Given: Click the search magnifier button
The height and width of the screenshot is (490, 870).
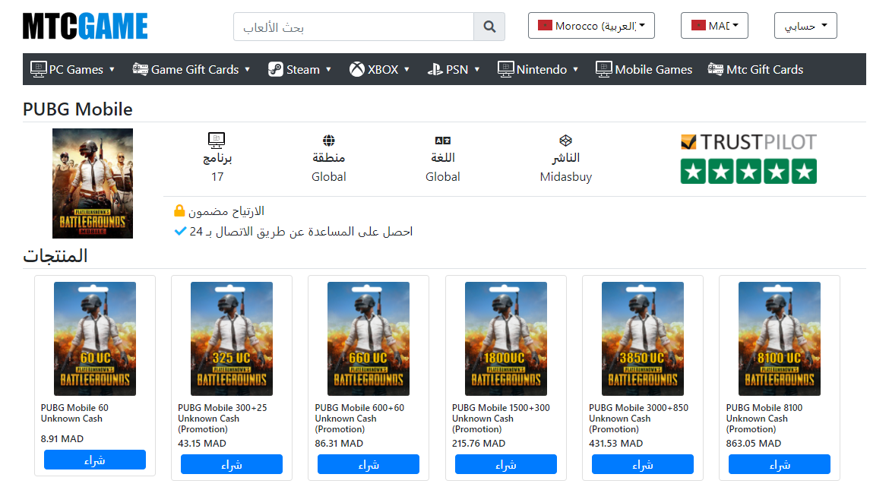Looking at the screenshot, I should 489,27.
